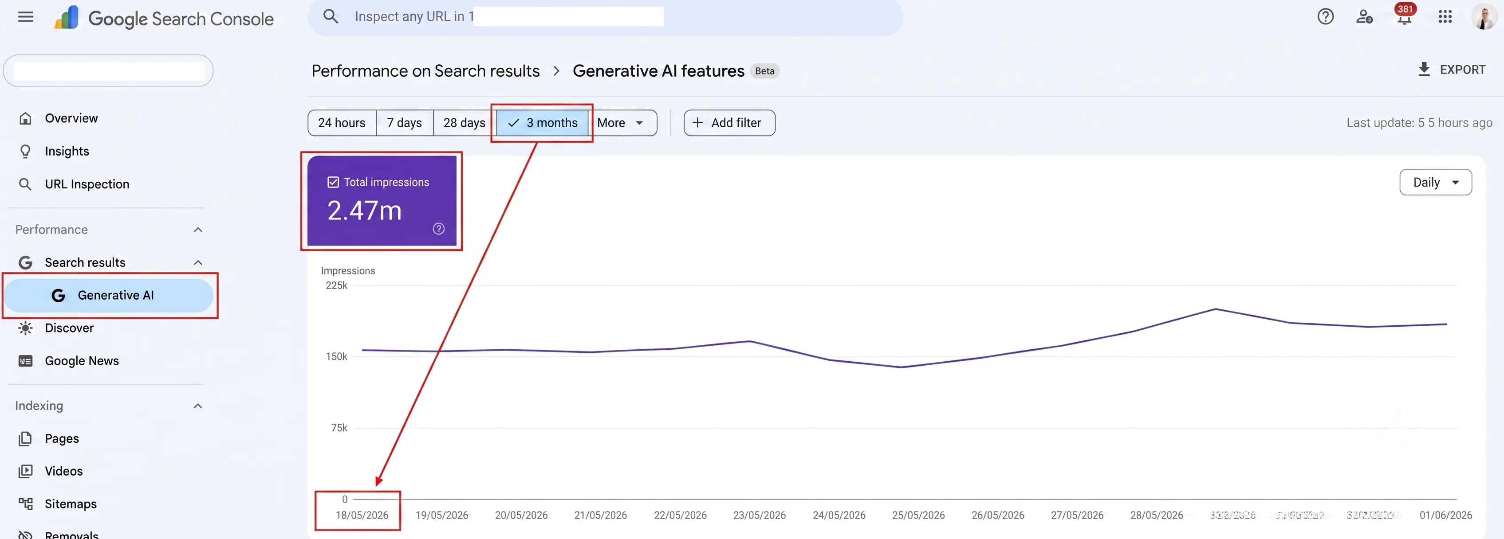This screenshot has width=1504, height=539.
Task: Select the 3 months date range
Action: coord(543,123)
